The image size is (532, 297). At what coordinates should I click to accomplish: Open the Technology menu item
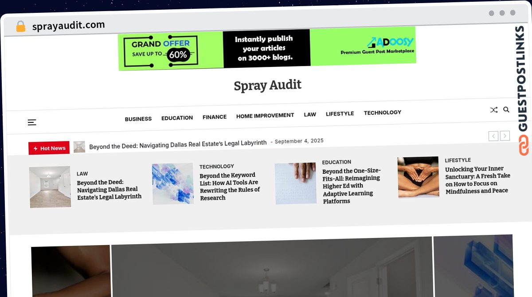tap(383, 113)
